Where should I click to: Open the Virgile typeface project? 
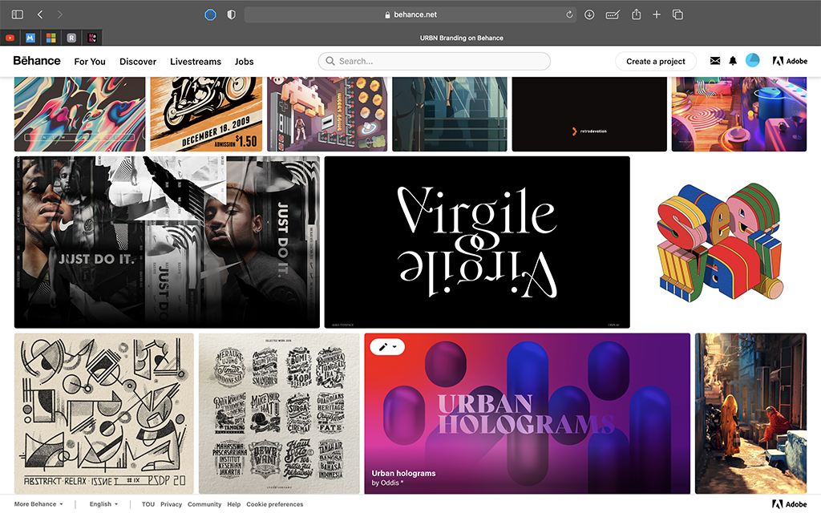click(477, 242)
